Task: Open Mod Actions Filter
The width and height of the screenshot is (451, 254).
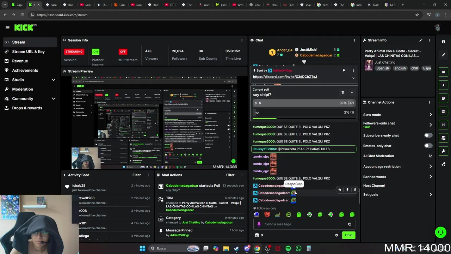Action: click(230, 175)
